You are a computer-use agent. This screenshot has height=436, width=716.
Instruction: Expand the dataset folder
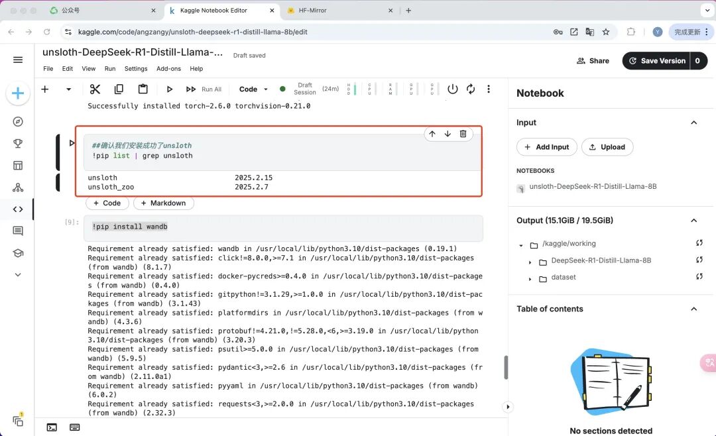coord(530,279)
